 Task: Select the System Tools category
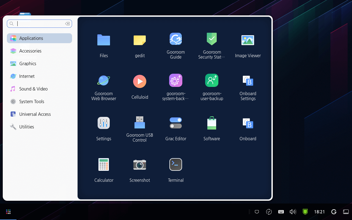coord(32,101)
